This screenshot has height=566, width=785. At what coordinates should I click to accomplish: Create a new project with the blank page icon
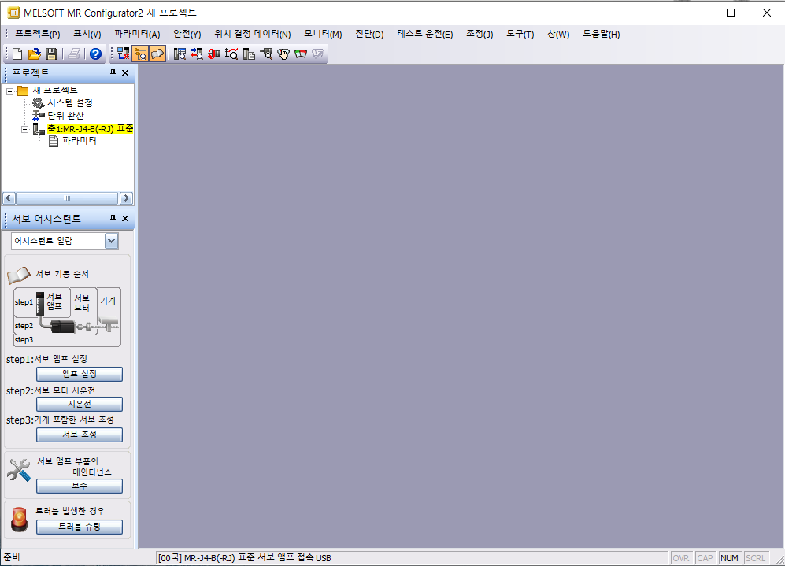click(17, 54)
